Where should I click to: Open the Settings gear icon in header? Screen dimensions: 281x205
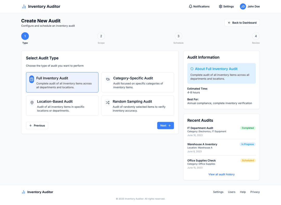[220, 7]
